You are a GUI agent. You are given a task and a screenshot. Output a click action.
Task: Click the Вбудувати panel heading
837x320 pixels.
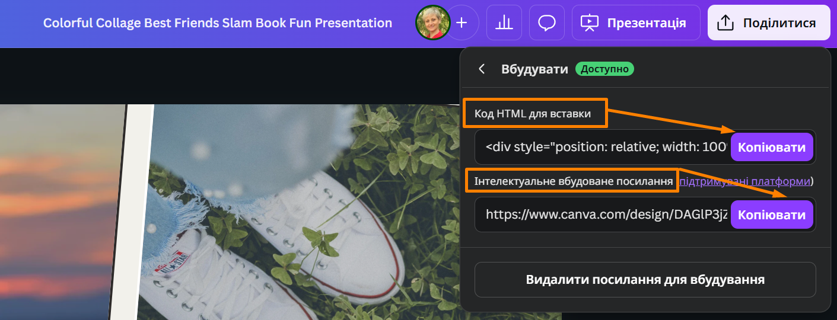(534, 69)
